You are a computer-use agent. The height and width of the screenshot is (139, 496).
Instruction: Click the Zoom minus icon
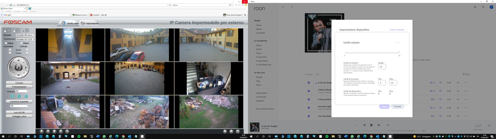coord(27,50)
